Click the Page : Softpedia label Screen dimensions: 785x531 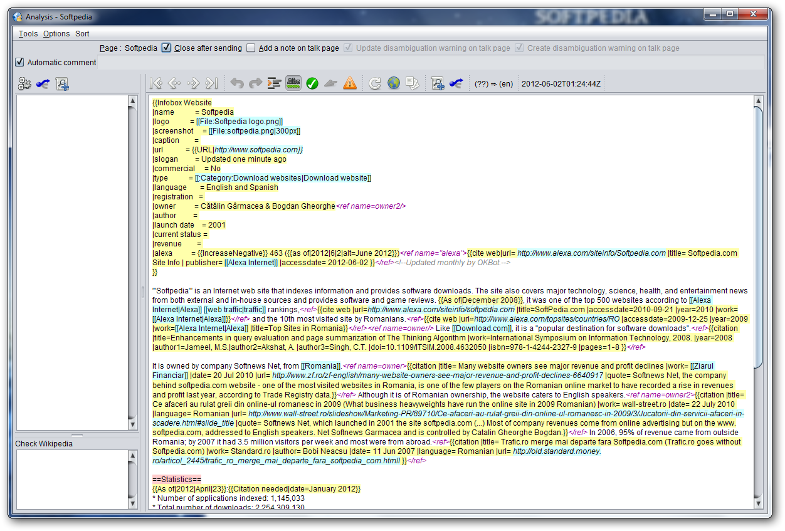pos(128,48)
